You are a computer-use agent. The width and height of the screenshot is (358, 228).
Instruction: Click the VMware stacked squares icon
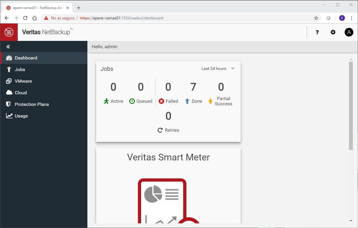point(9,81)
